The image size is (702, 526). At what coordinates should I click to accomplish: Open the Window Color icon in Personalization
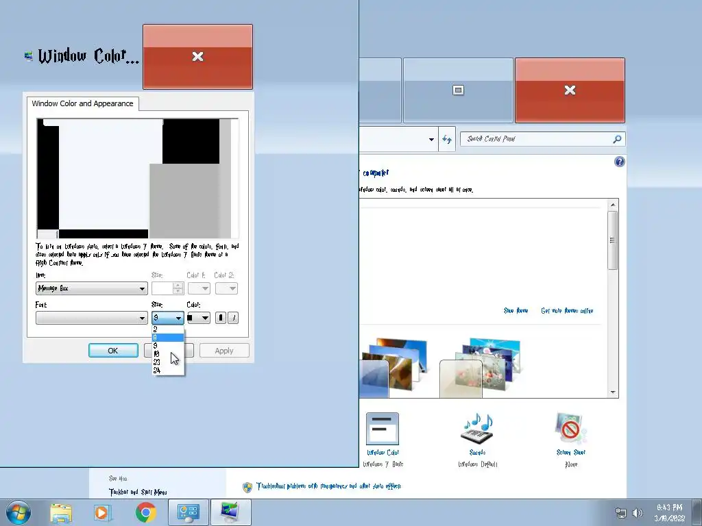point(383,429)
